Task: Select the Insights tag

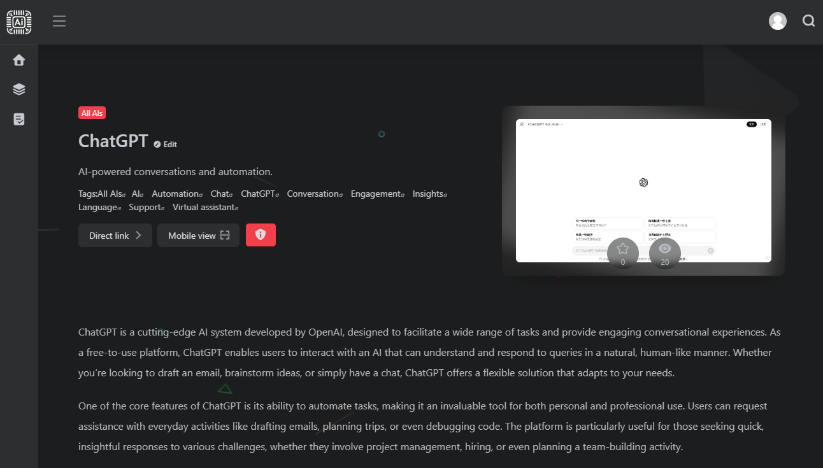Action: [x=430, y=194]
